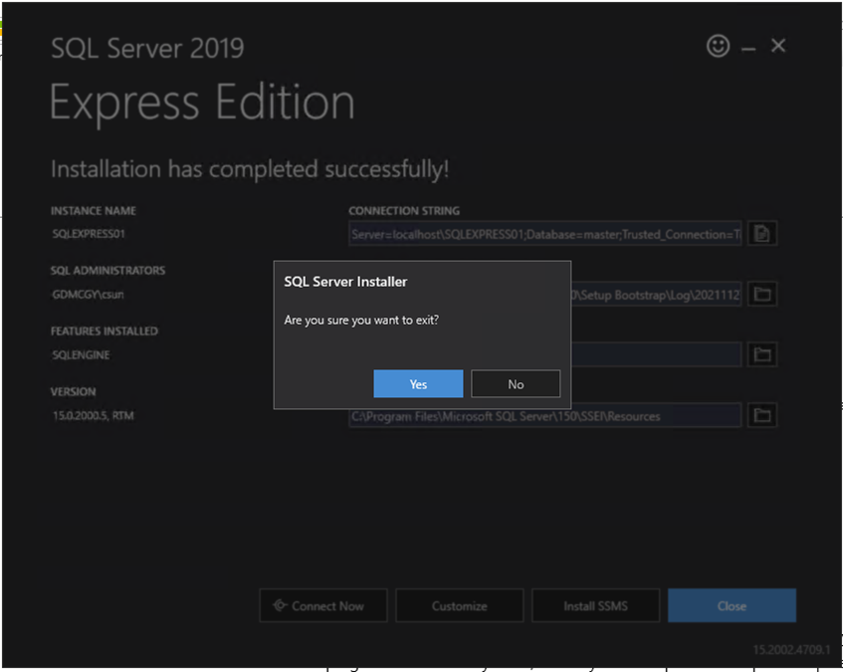Viewport: 843px width, 672px height.
Task: Click the plug icon on Connect Now
Action: (279, 605)
